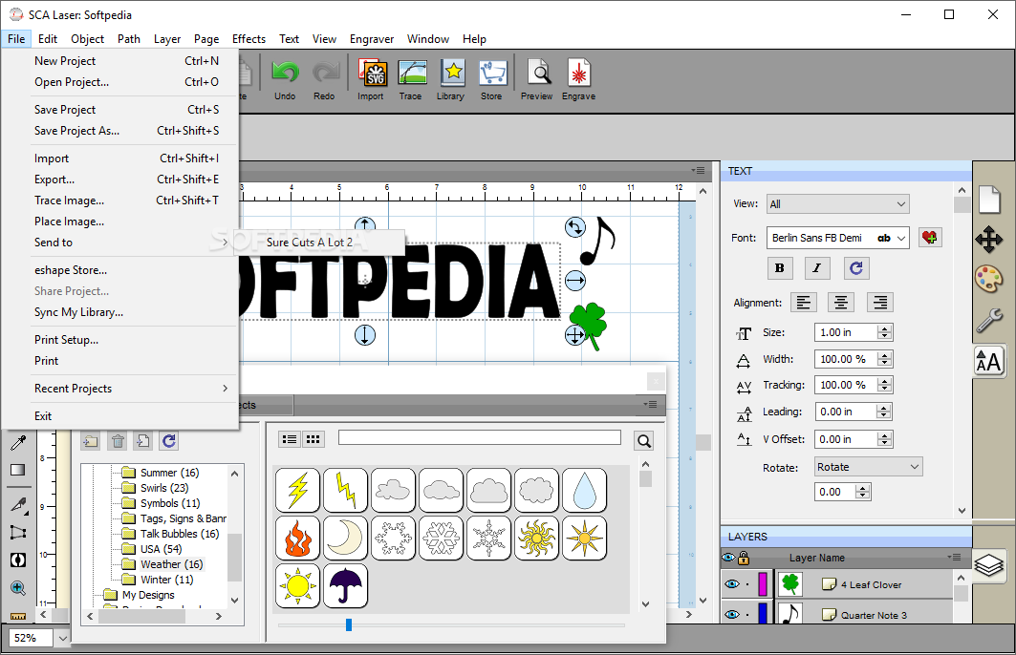Open the View dropdown showing All

pos(838,204)
